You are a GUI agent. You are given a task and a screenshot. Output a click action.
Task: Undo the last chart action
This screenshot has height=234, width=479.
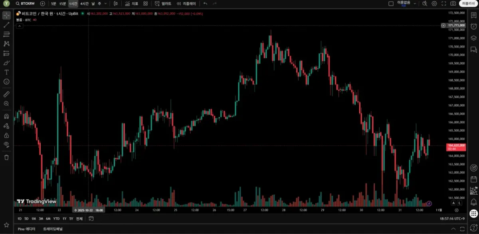click(x=205, y=4)
